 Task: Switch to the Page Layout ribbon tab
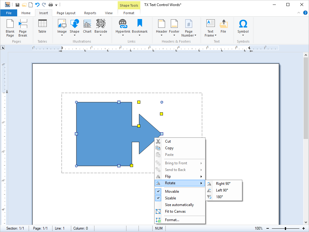(x=66, y=13)
